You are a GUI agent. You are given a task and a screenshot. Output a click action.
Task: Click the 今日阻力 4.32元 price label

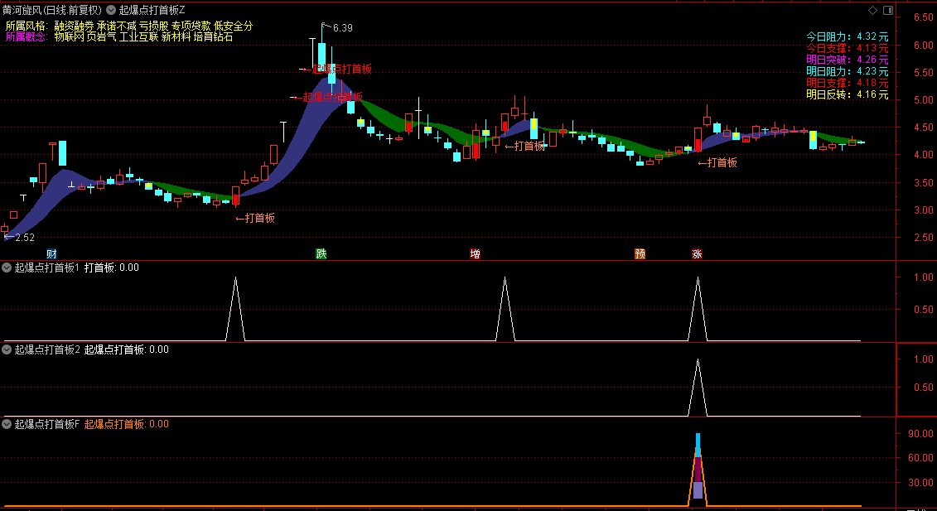click(847, 37)
